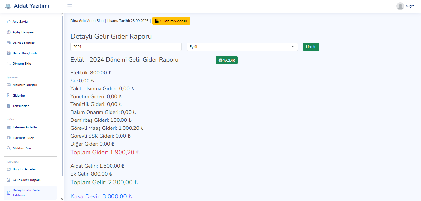
Task: Click the Makbuz Ara magnifier icon
Action: pyautogui.click(x=9, y=148)
